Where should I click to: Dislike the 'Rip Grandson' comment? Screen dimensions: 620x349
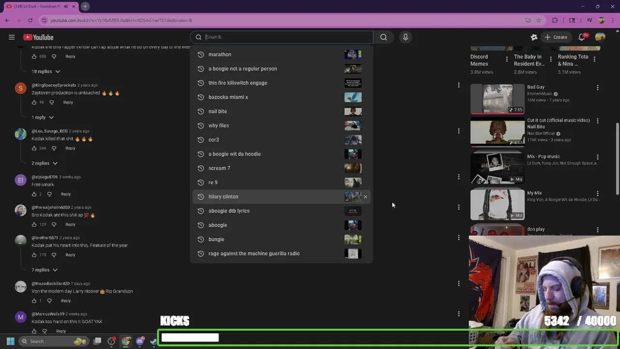point(49,301)
